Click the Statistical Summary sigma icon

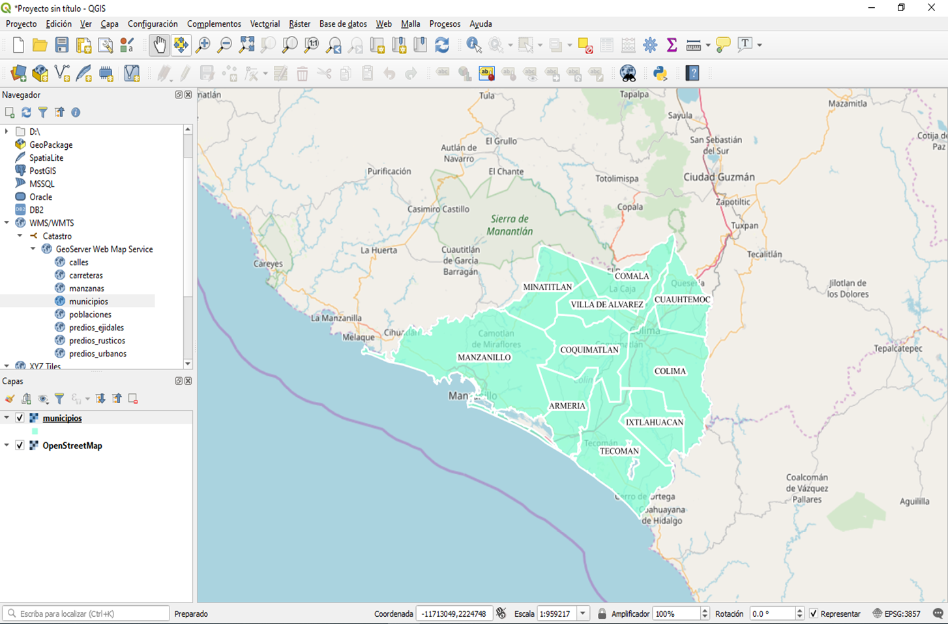point(672,45)
